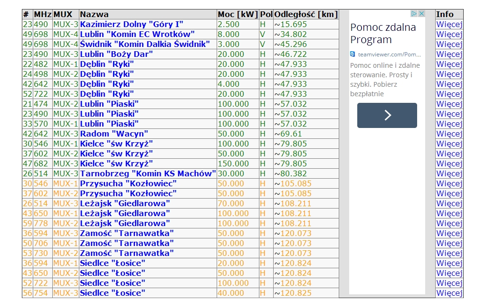The width and height of the screenshot is (486, 300).
Task: Open Przysucha "Kozłowiec" link on MUX-1 row
Action: (128, 183)
